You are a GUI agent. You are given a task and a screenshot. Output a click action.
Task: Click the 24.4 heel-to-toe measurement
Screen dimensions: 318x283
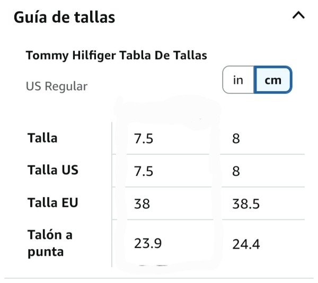[x=246, y=244]
